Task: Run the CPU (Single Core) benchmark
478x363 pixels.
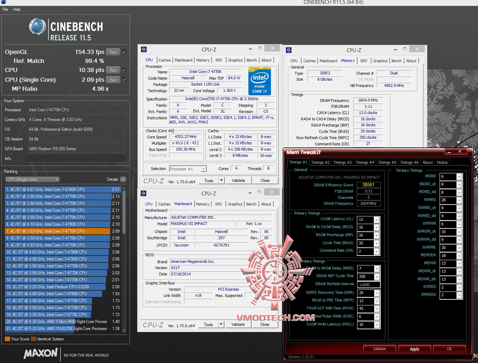Action: click(x=113, y=80)
